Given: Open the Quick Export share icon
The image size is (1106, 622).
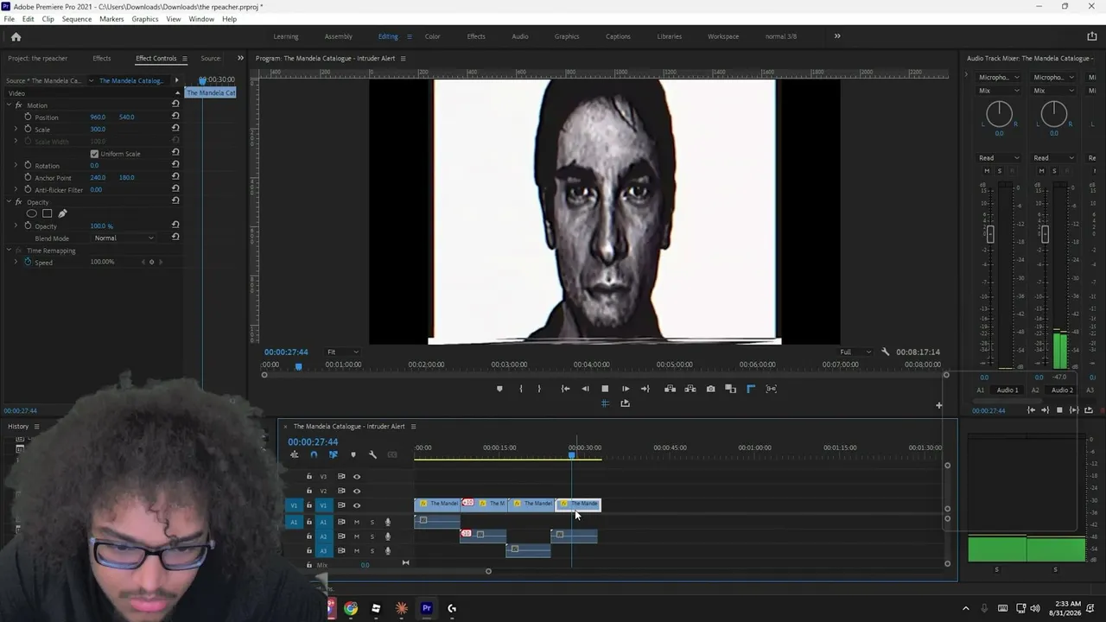Looking at the screenshot, I should tap(1091, 36).
